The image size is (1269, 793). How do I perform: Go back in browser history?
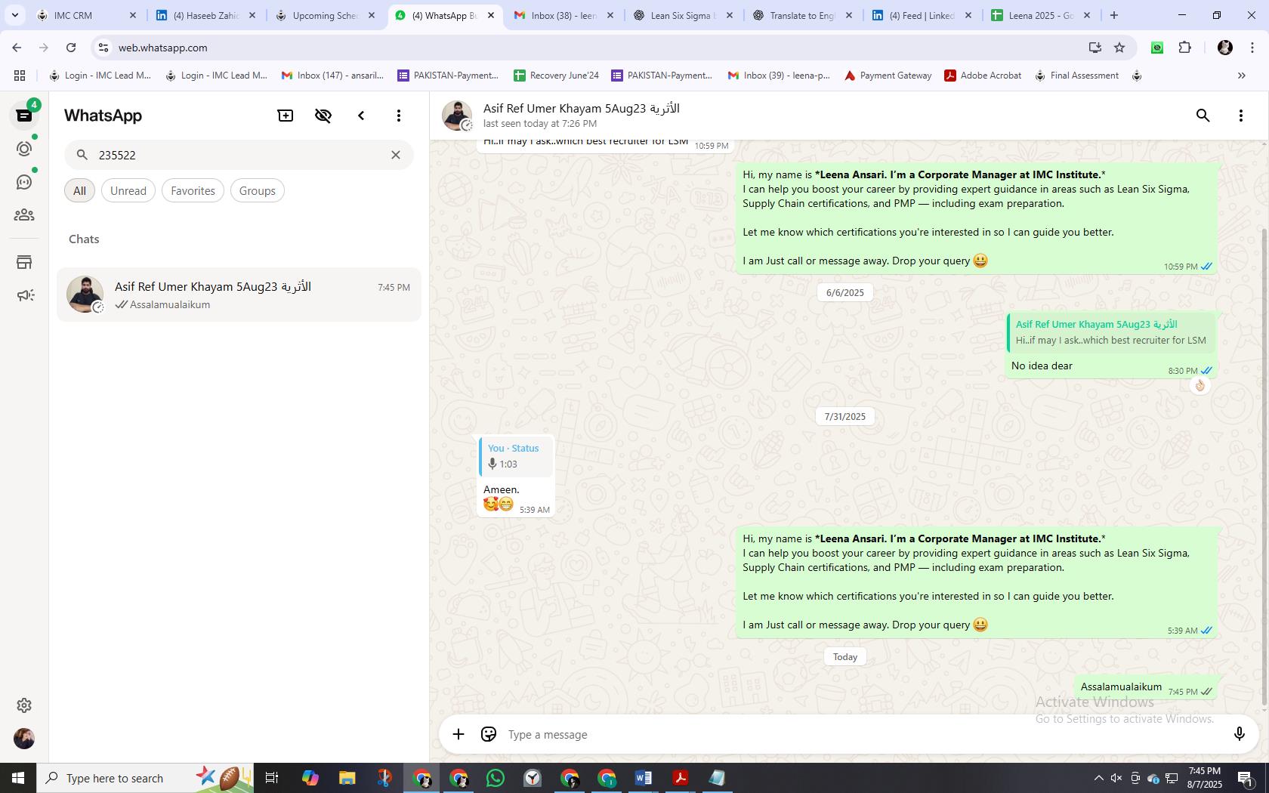(17, 48)
